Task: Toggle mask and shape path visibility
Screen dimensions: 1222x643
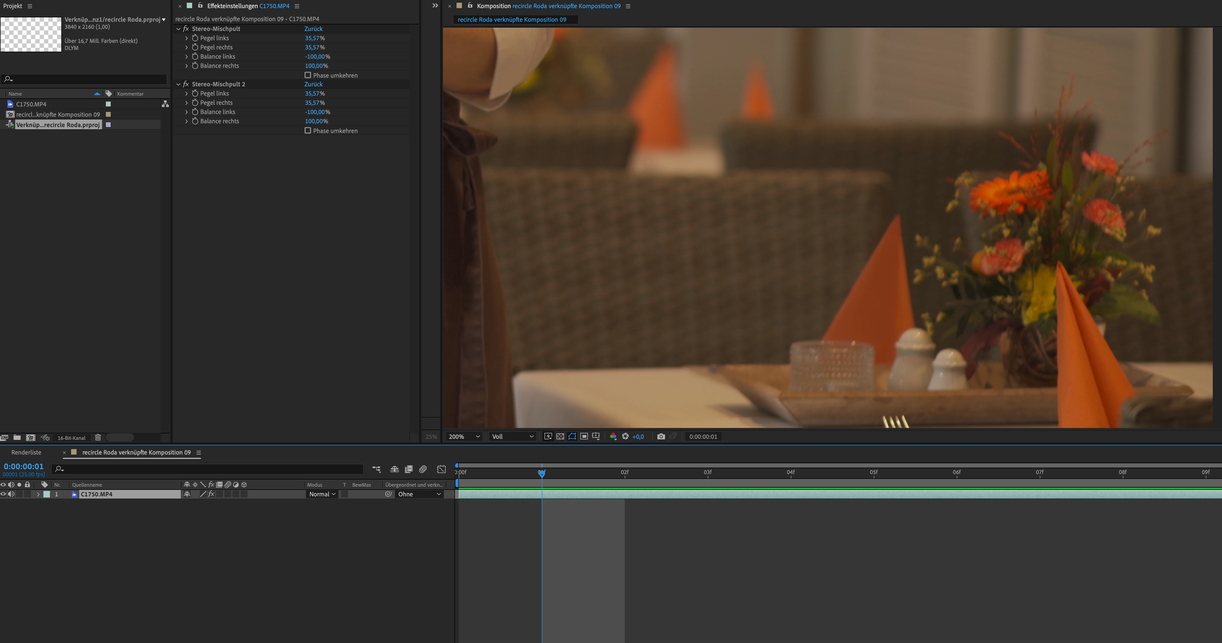Action: 572,437
